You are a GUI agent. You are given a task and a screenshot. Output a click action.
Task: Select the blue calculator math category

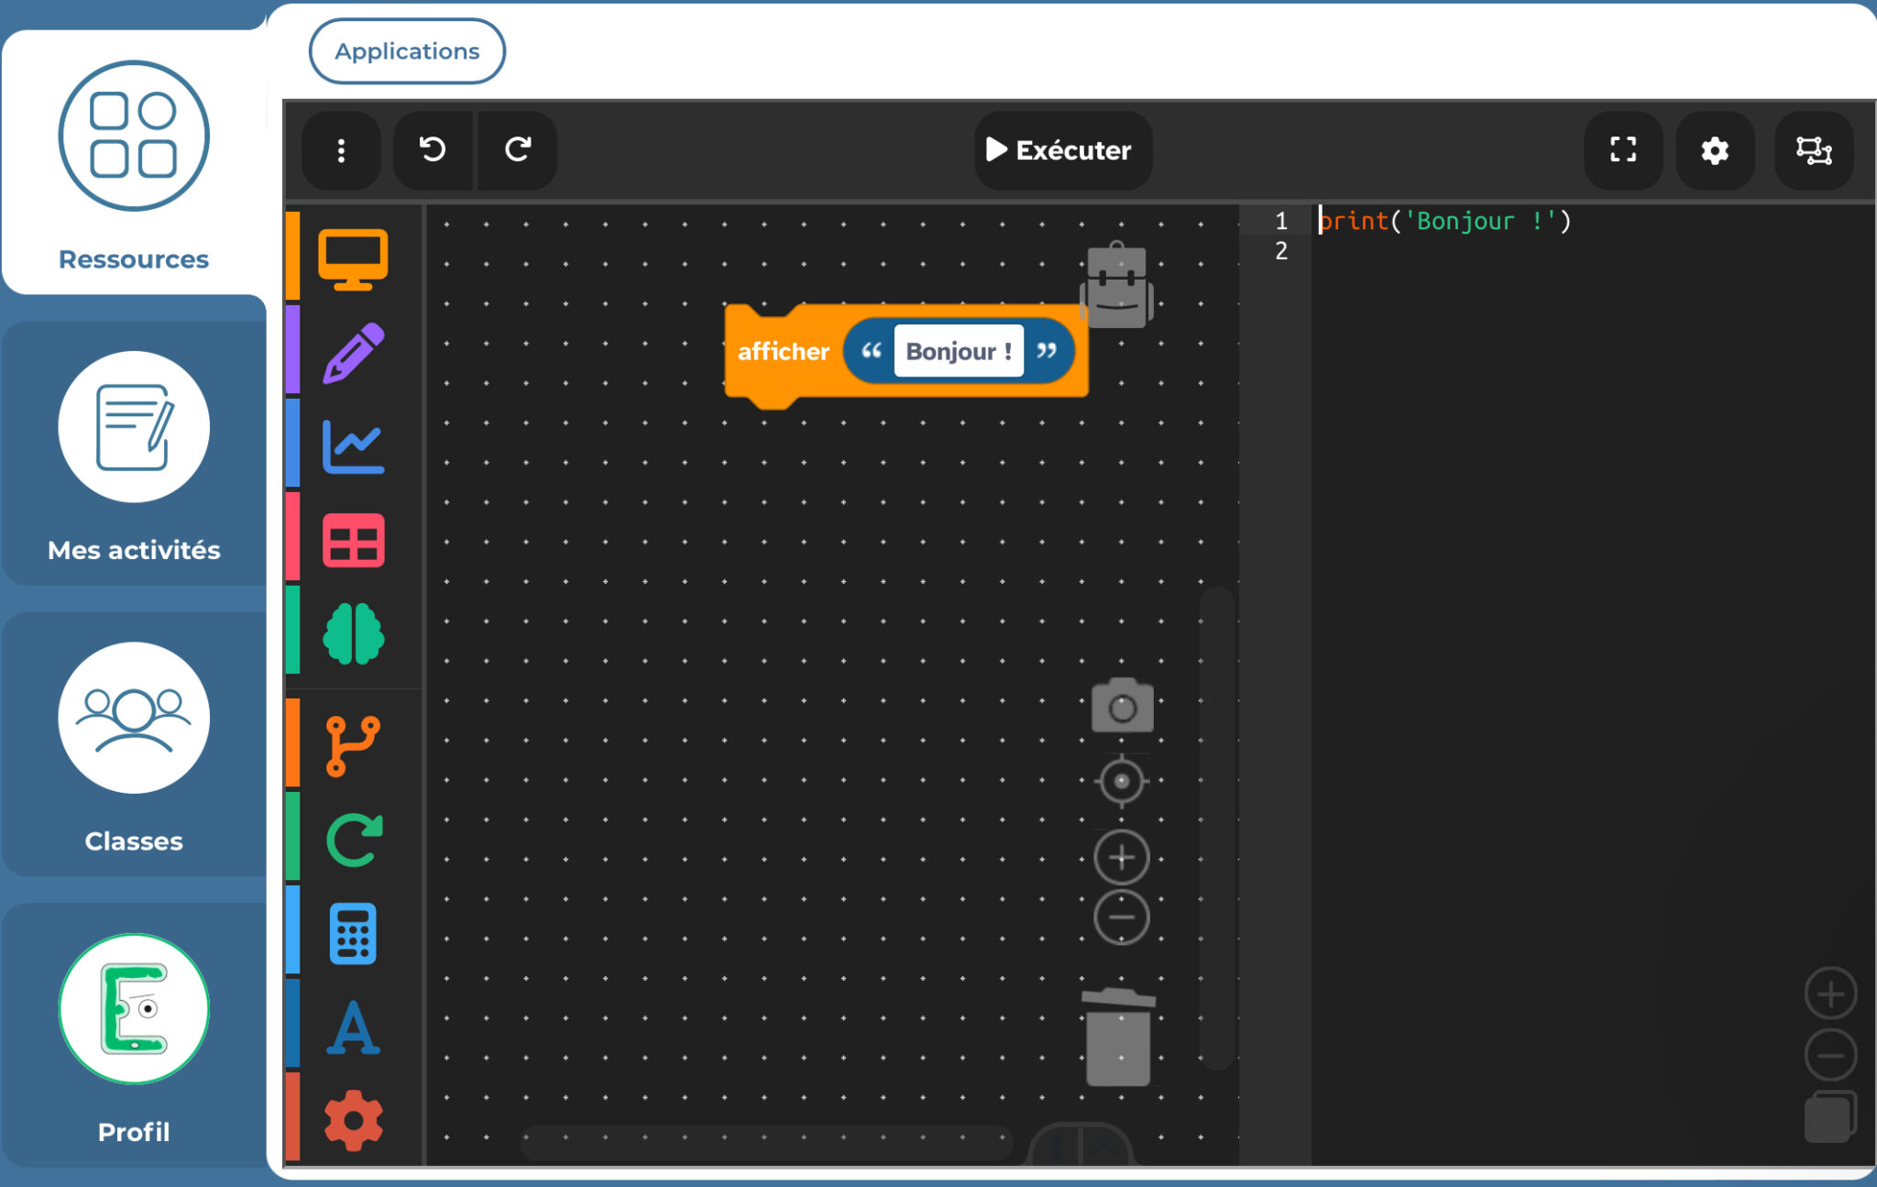pyautogui.click(x=353, y=933)
